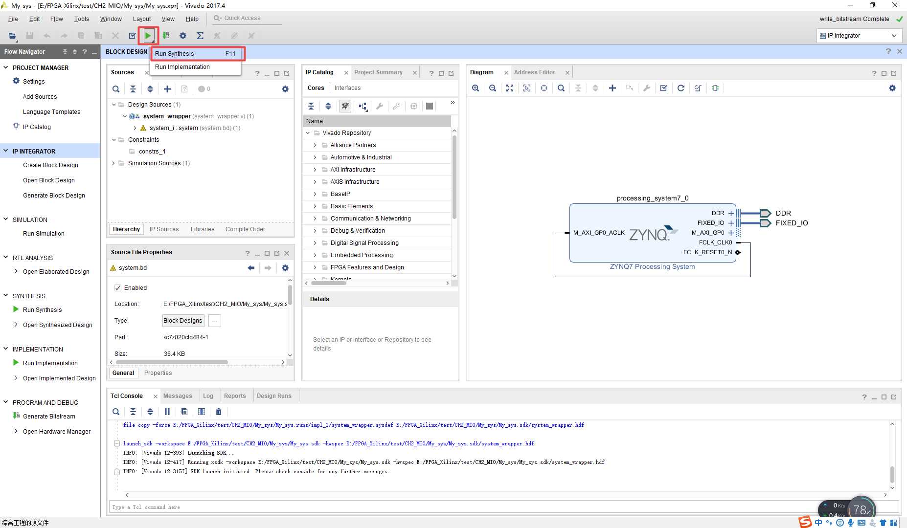
Task: Expand Open Synthesized Design item
Action: pyautogui.click(x=16, y=325)
